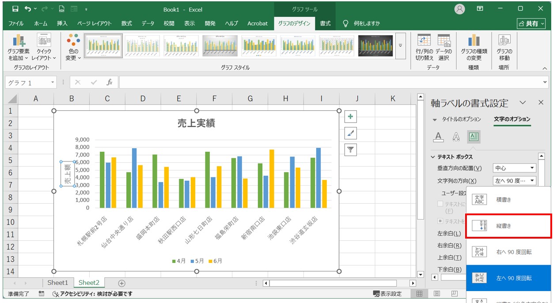
Task: Choose 右へ 90 度回転 option
Action: (508, 252)
